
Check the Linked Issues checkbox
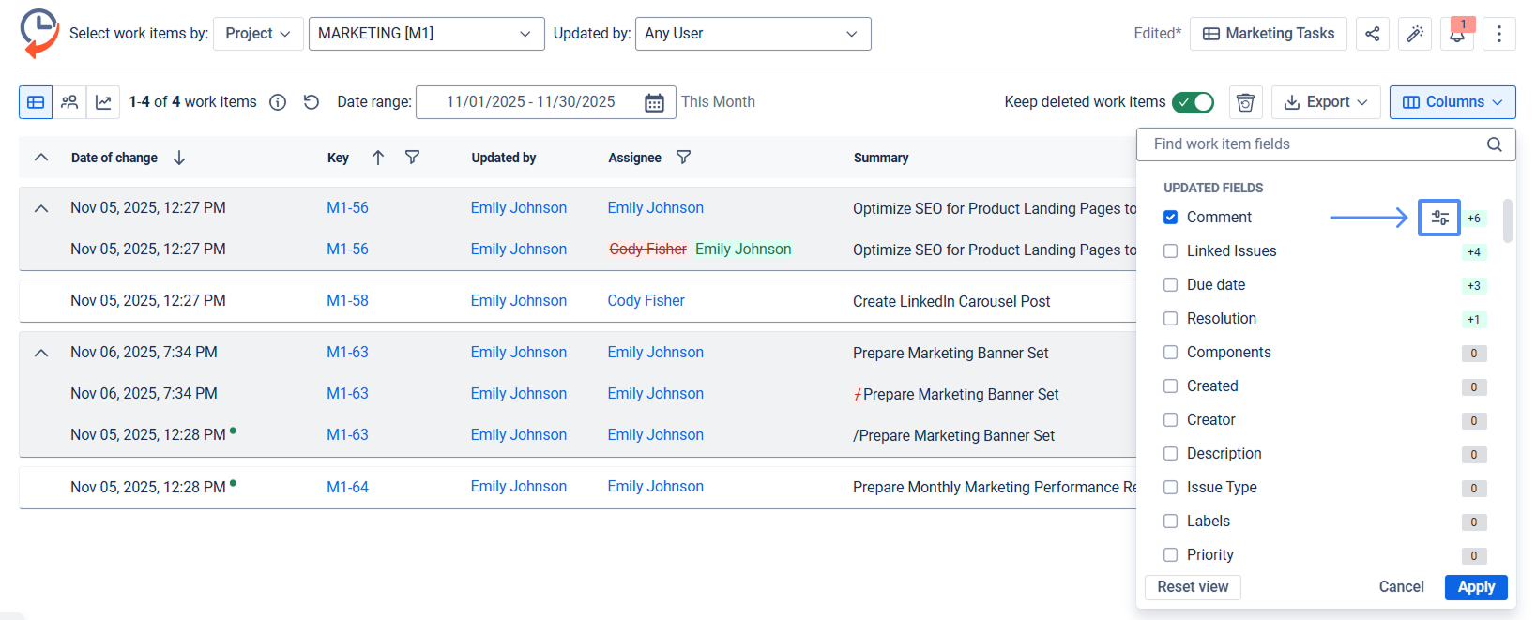(x=1170, y=251)
